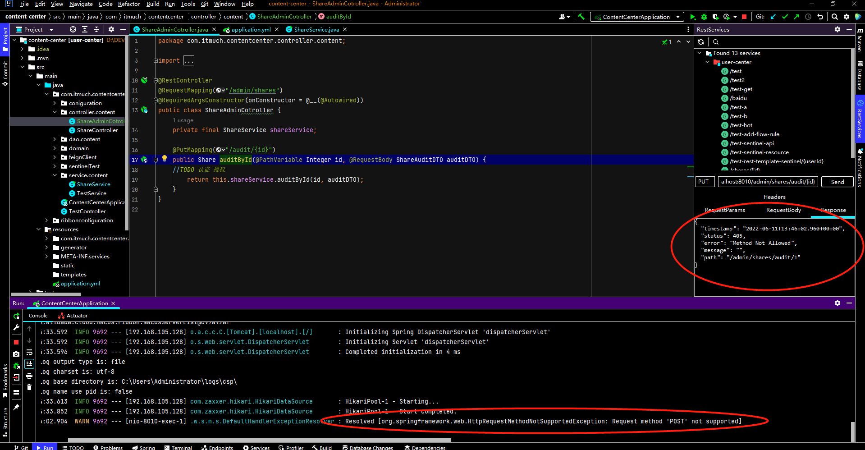Collapse user-center node in RestServices
This screenshot has height=450, width=865.
[x=708, y=62]
